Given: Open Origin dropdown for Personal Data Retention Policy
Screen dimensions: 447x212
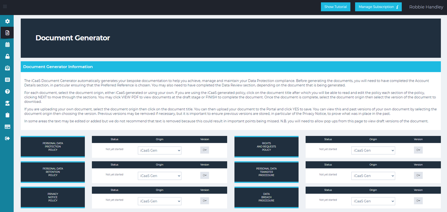Looking at the screenshot, I should pyautogui.click(x=159, y=176).
